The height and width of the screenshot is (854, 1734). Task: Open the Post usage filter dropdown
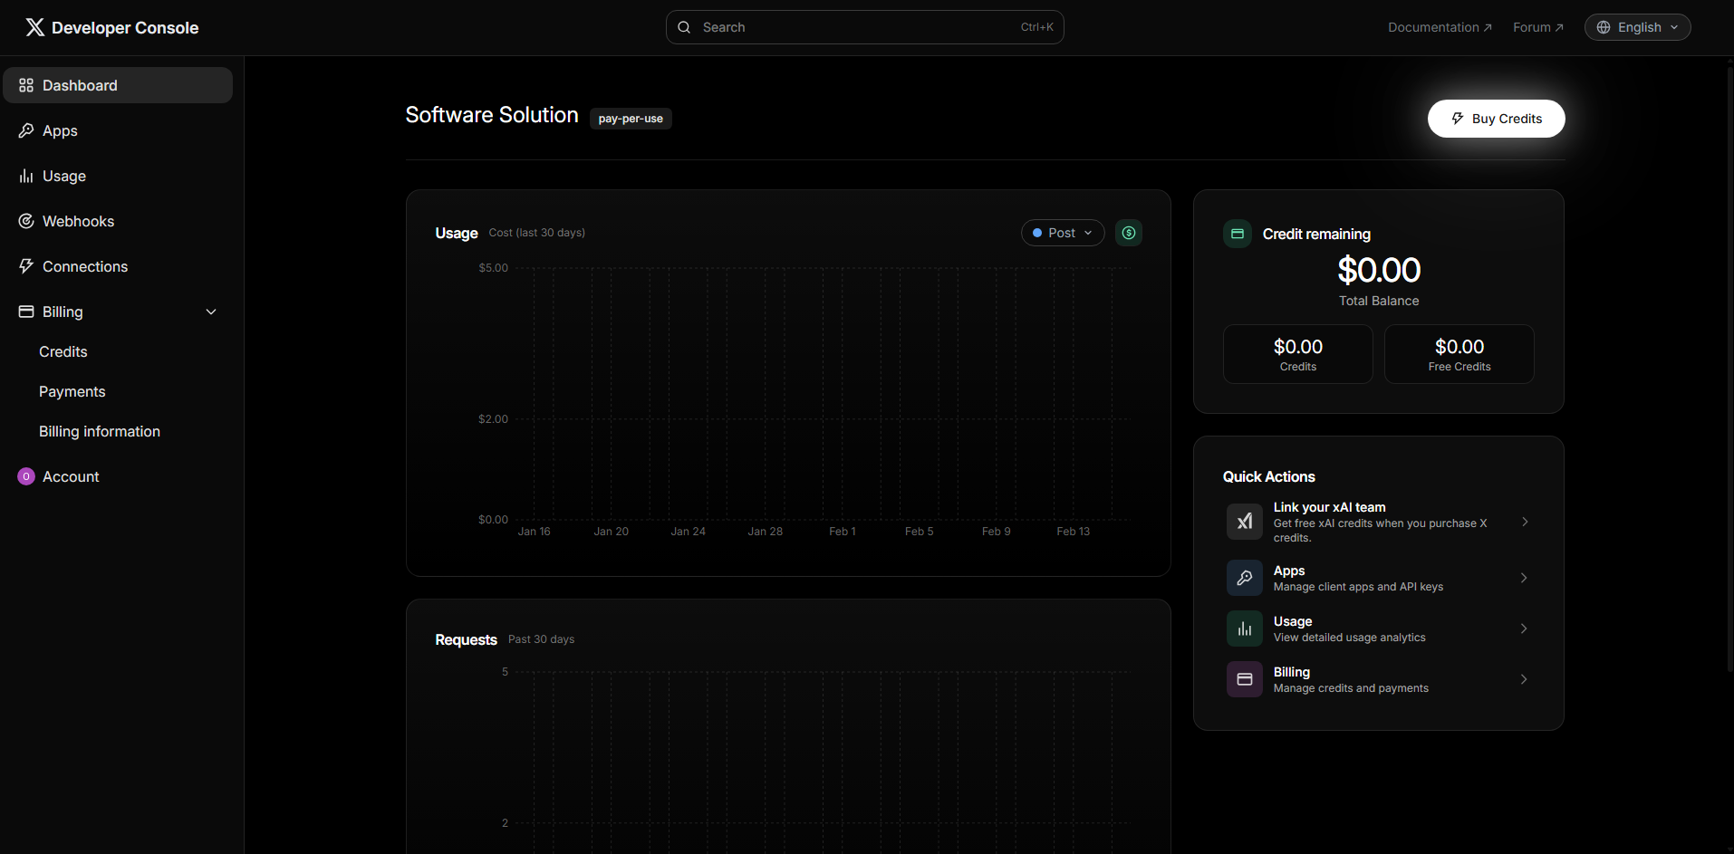(1062, 233)
